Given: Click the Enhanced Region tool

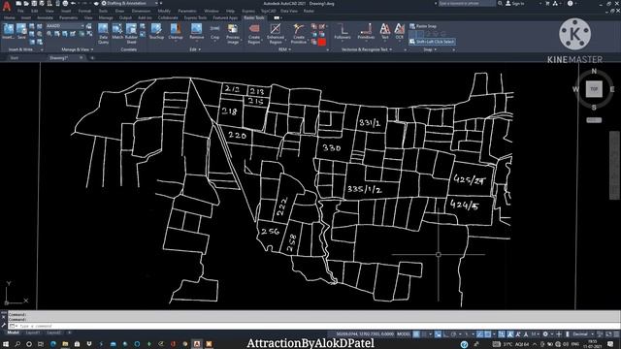Looking at the screenshot, I should [x=276, y=34].
